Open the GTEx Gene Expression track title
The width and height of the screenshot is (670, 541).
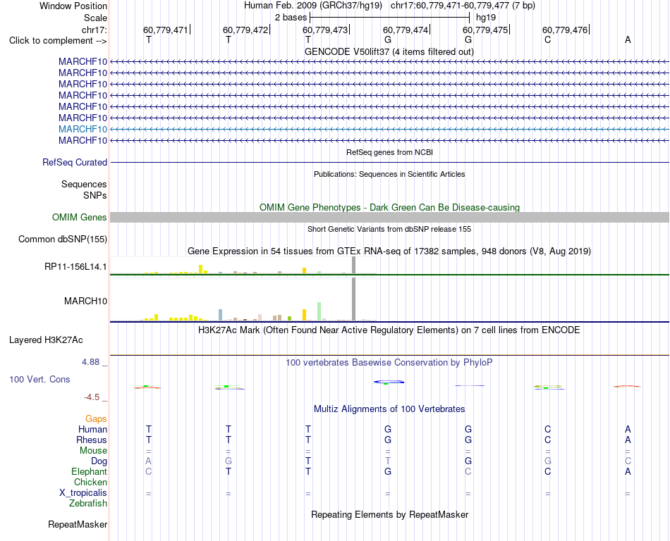389,251
